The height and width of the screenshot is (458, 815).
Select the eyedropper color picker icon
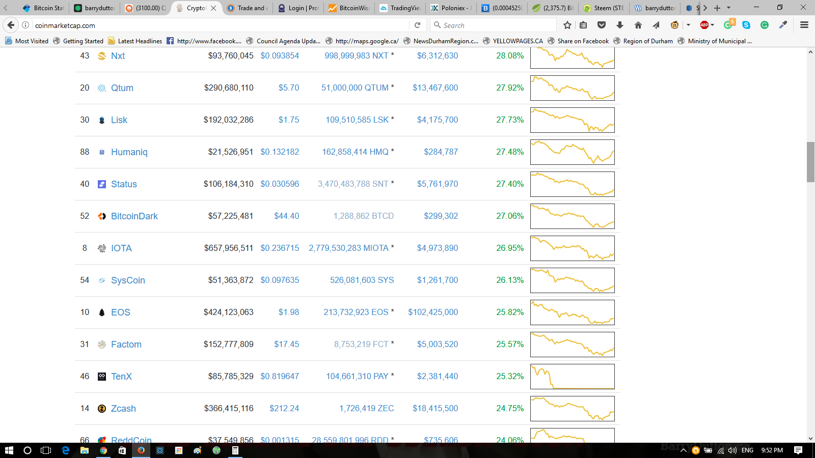[783, 25]
